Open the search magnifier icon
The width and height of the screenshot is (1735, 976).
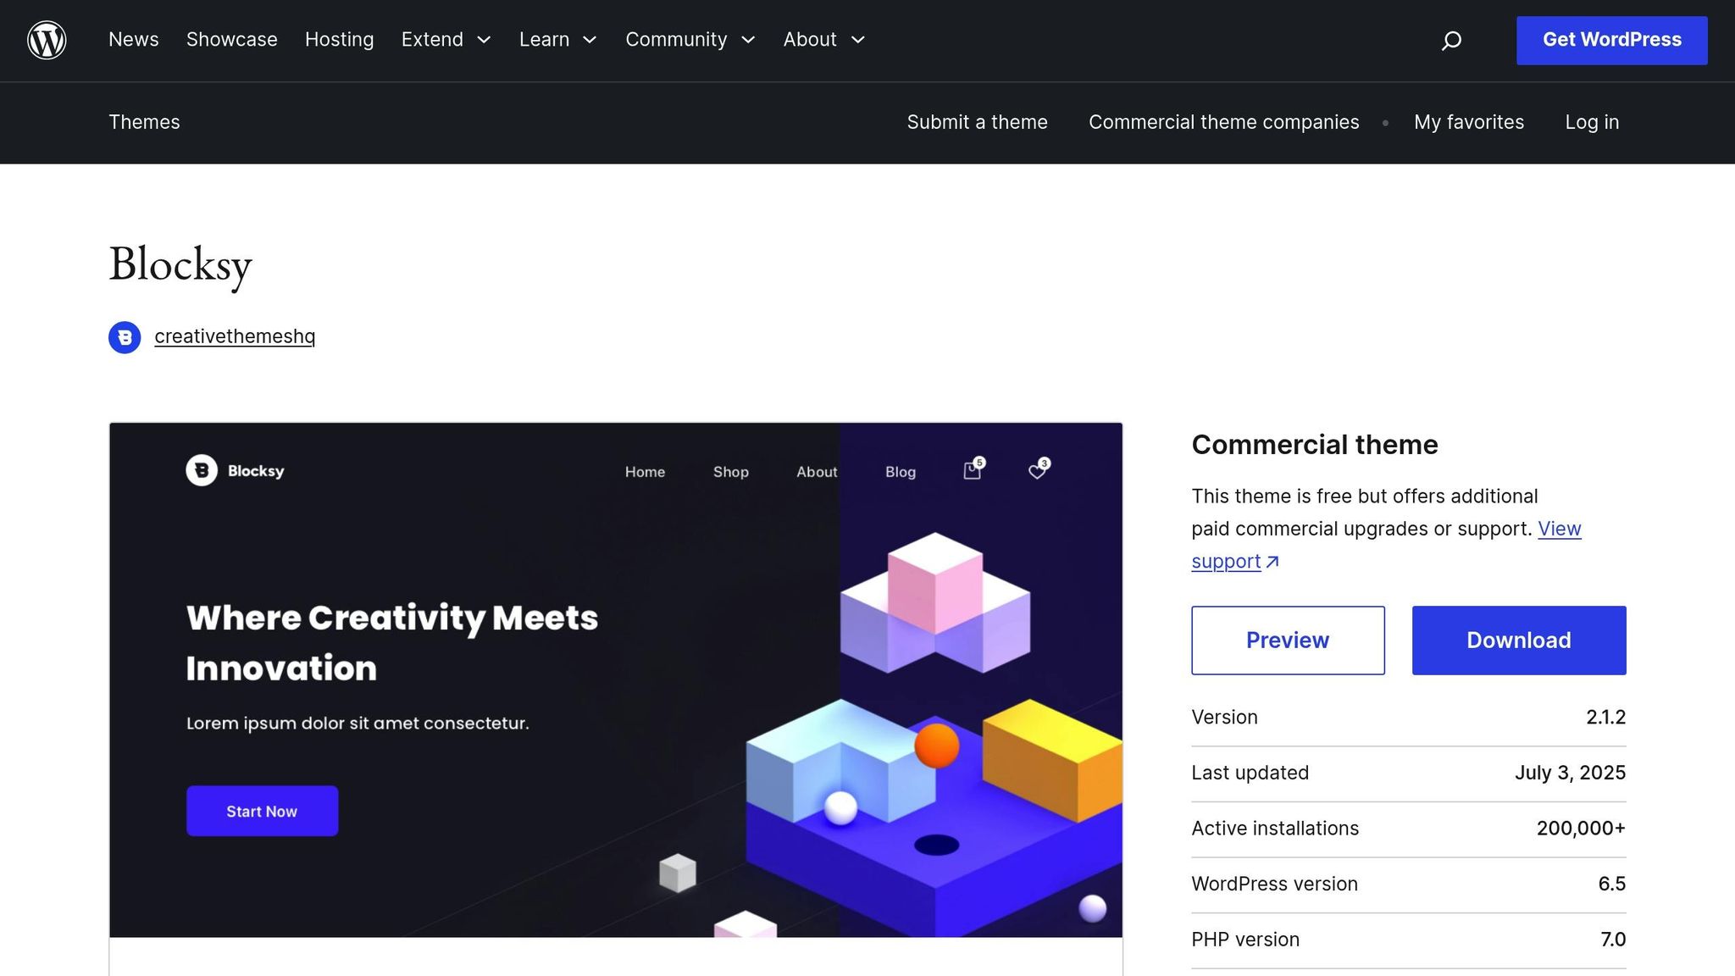point(1451,40)
